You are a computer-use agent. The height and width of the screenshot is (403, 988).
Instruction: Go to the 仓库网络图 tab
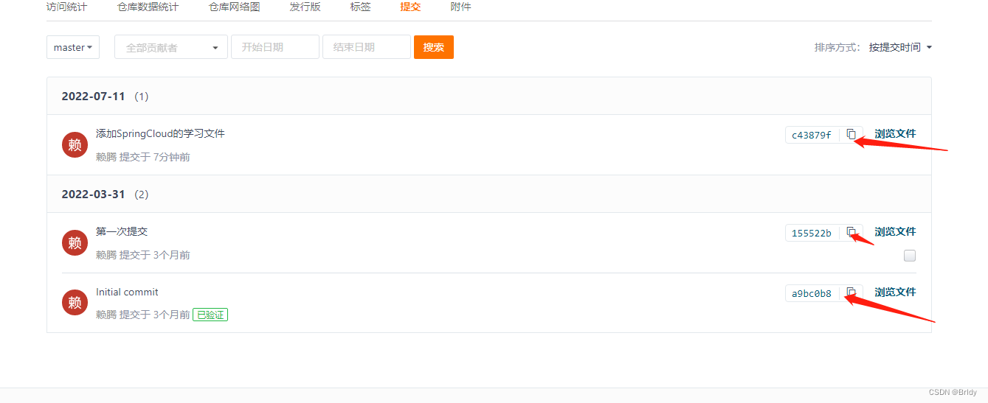point(234,7)
